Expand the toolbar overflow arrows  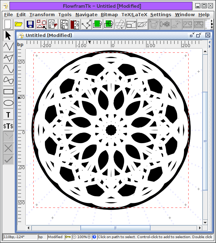(212, 24)
